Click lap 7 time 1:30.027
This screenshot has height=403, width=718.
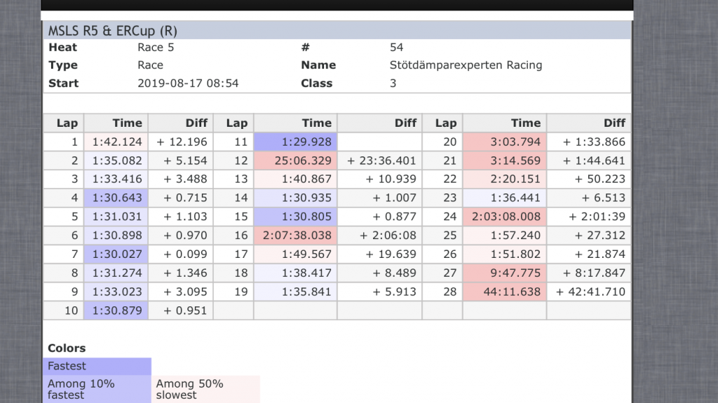click(116, 254)
